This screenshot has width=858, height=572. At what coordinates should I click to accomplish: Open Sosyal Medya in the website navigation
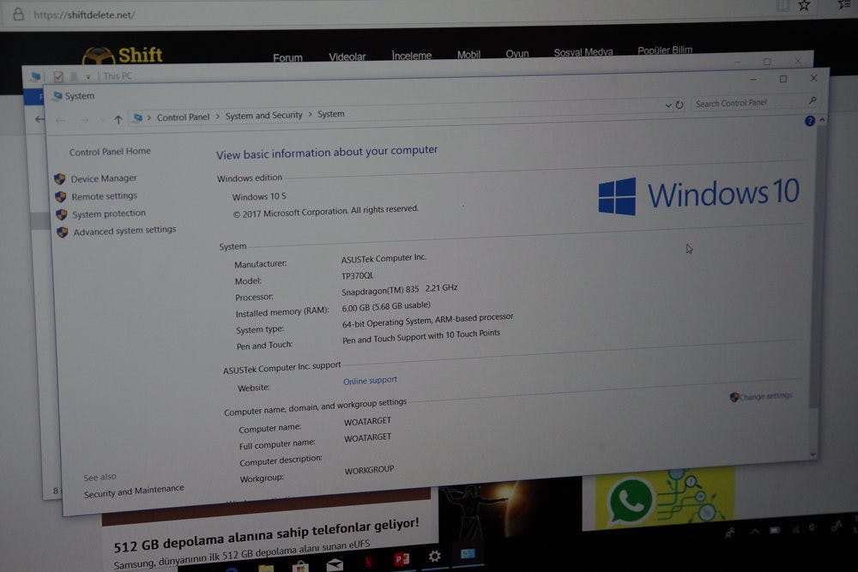pyautogui.click(x=583, y=52)
